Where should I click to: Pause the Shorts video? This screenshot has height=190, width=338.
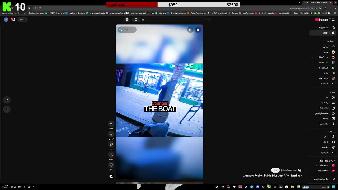198,30
